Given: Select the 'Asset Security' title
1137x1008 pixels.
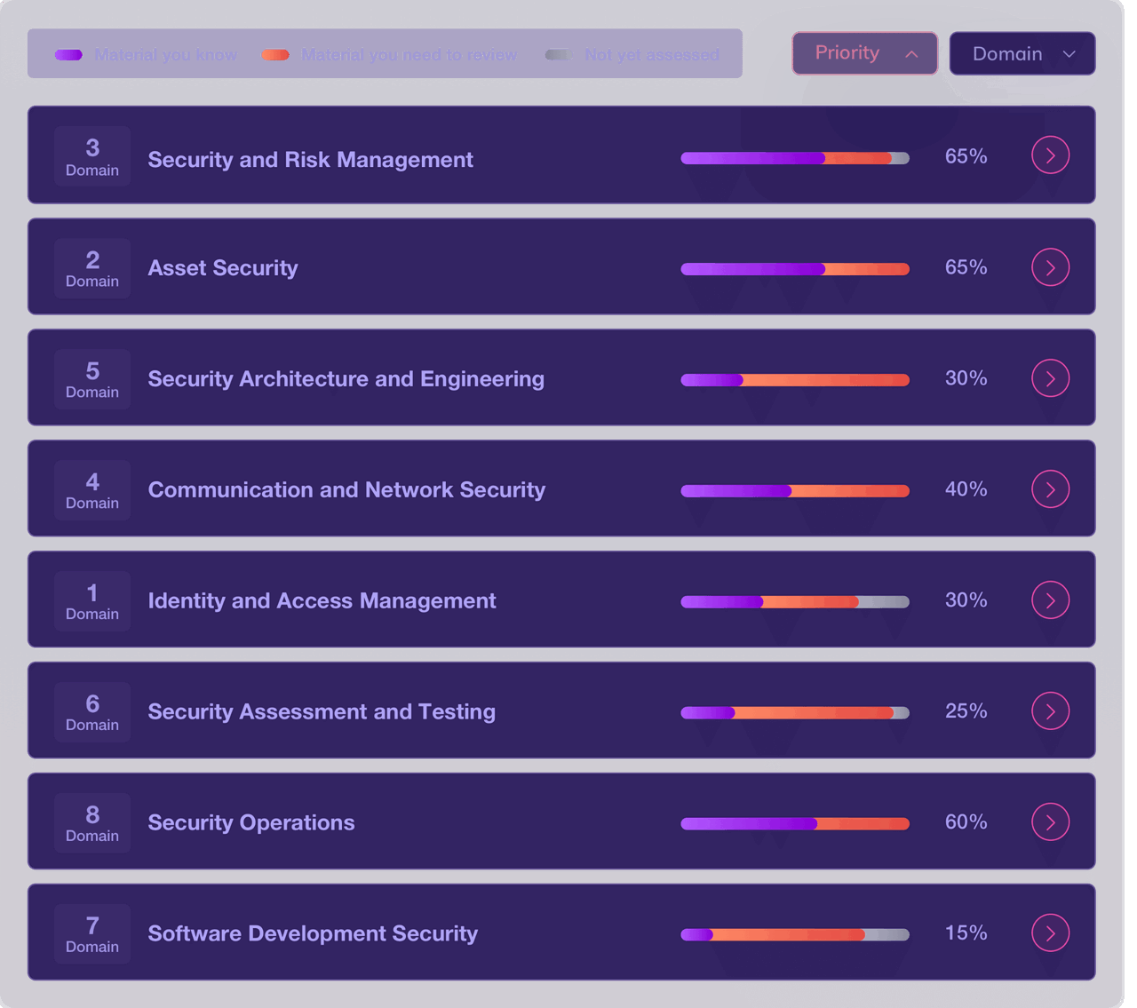Looking at the screenshot, I should pyautogui.click(x=223, y=268).
